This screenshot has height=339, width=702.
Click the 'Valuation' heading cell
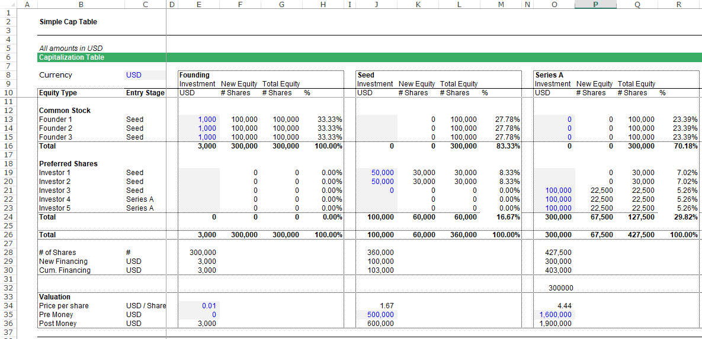tap(55, 296)
